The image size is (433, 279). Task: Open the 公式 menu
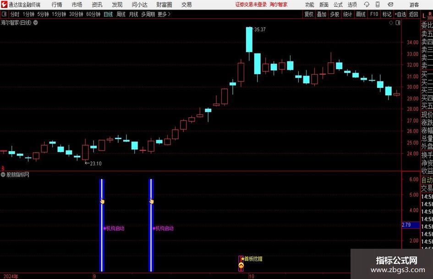(338, 5)
